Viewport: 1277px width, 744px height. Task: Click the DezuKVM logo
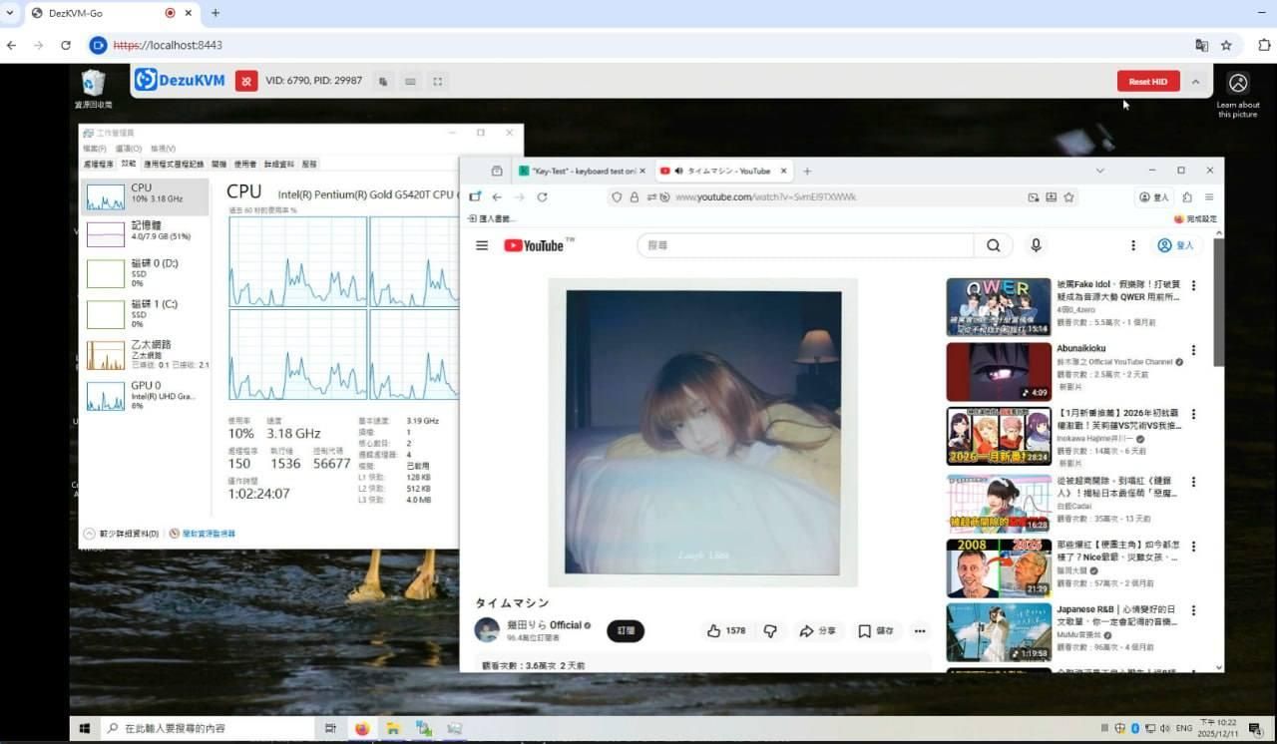(x=181, y=80)
